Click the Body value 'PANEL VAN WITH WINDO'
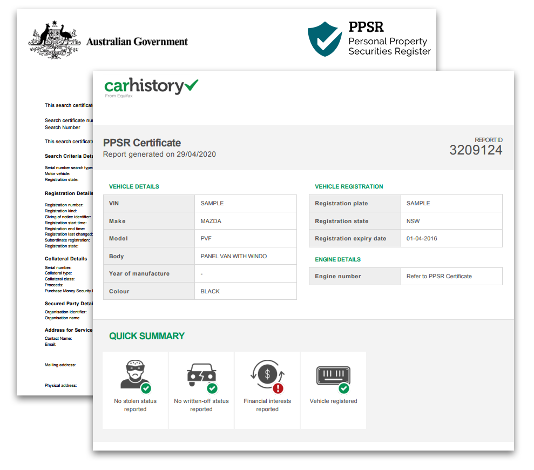Screen dimensions: 534x470 coord(234,256)
